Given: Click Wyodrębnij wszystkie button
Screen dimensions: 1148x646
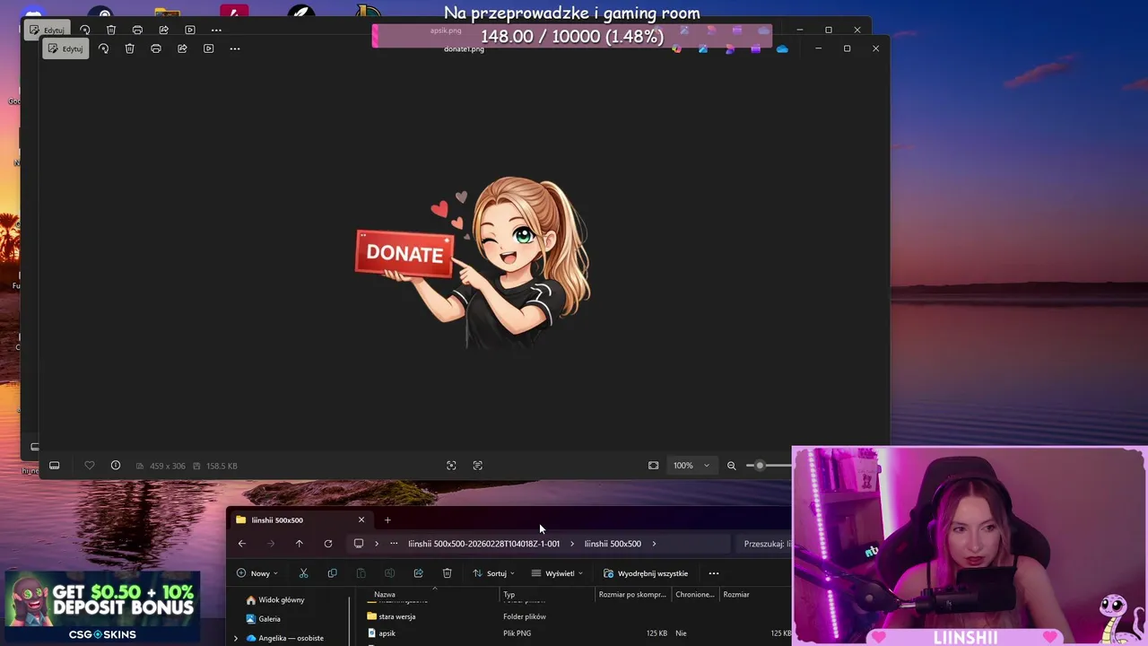Looking at the screenshot, I should [646, 573].
